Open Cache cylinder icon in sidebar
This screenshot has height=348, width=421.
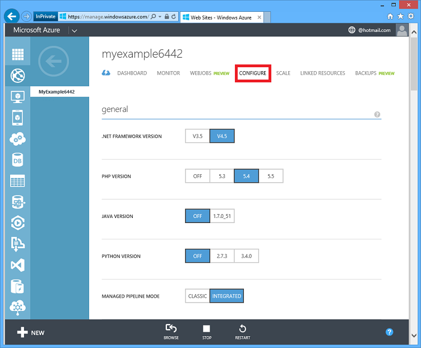coord(18,286)
